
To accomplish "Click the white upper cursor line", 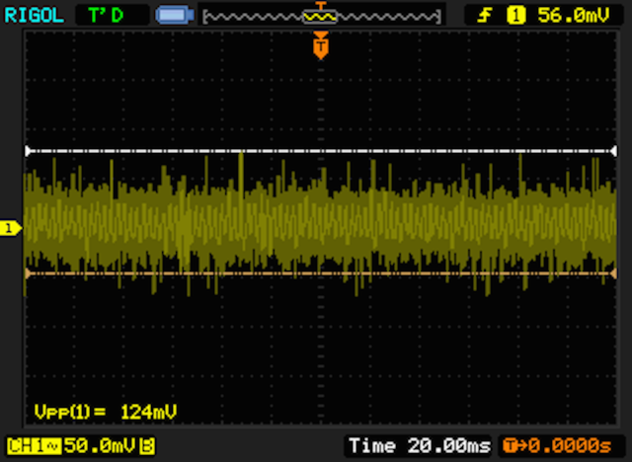I will [321, 151].
